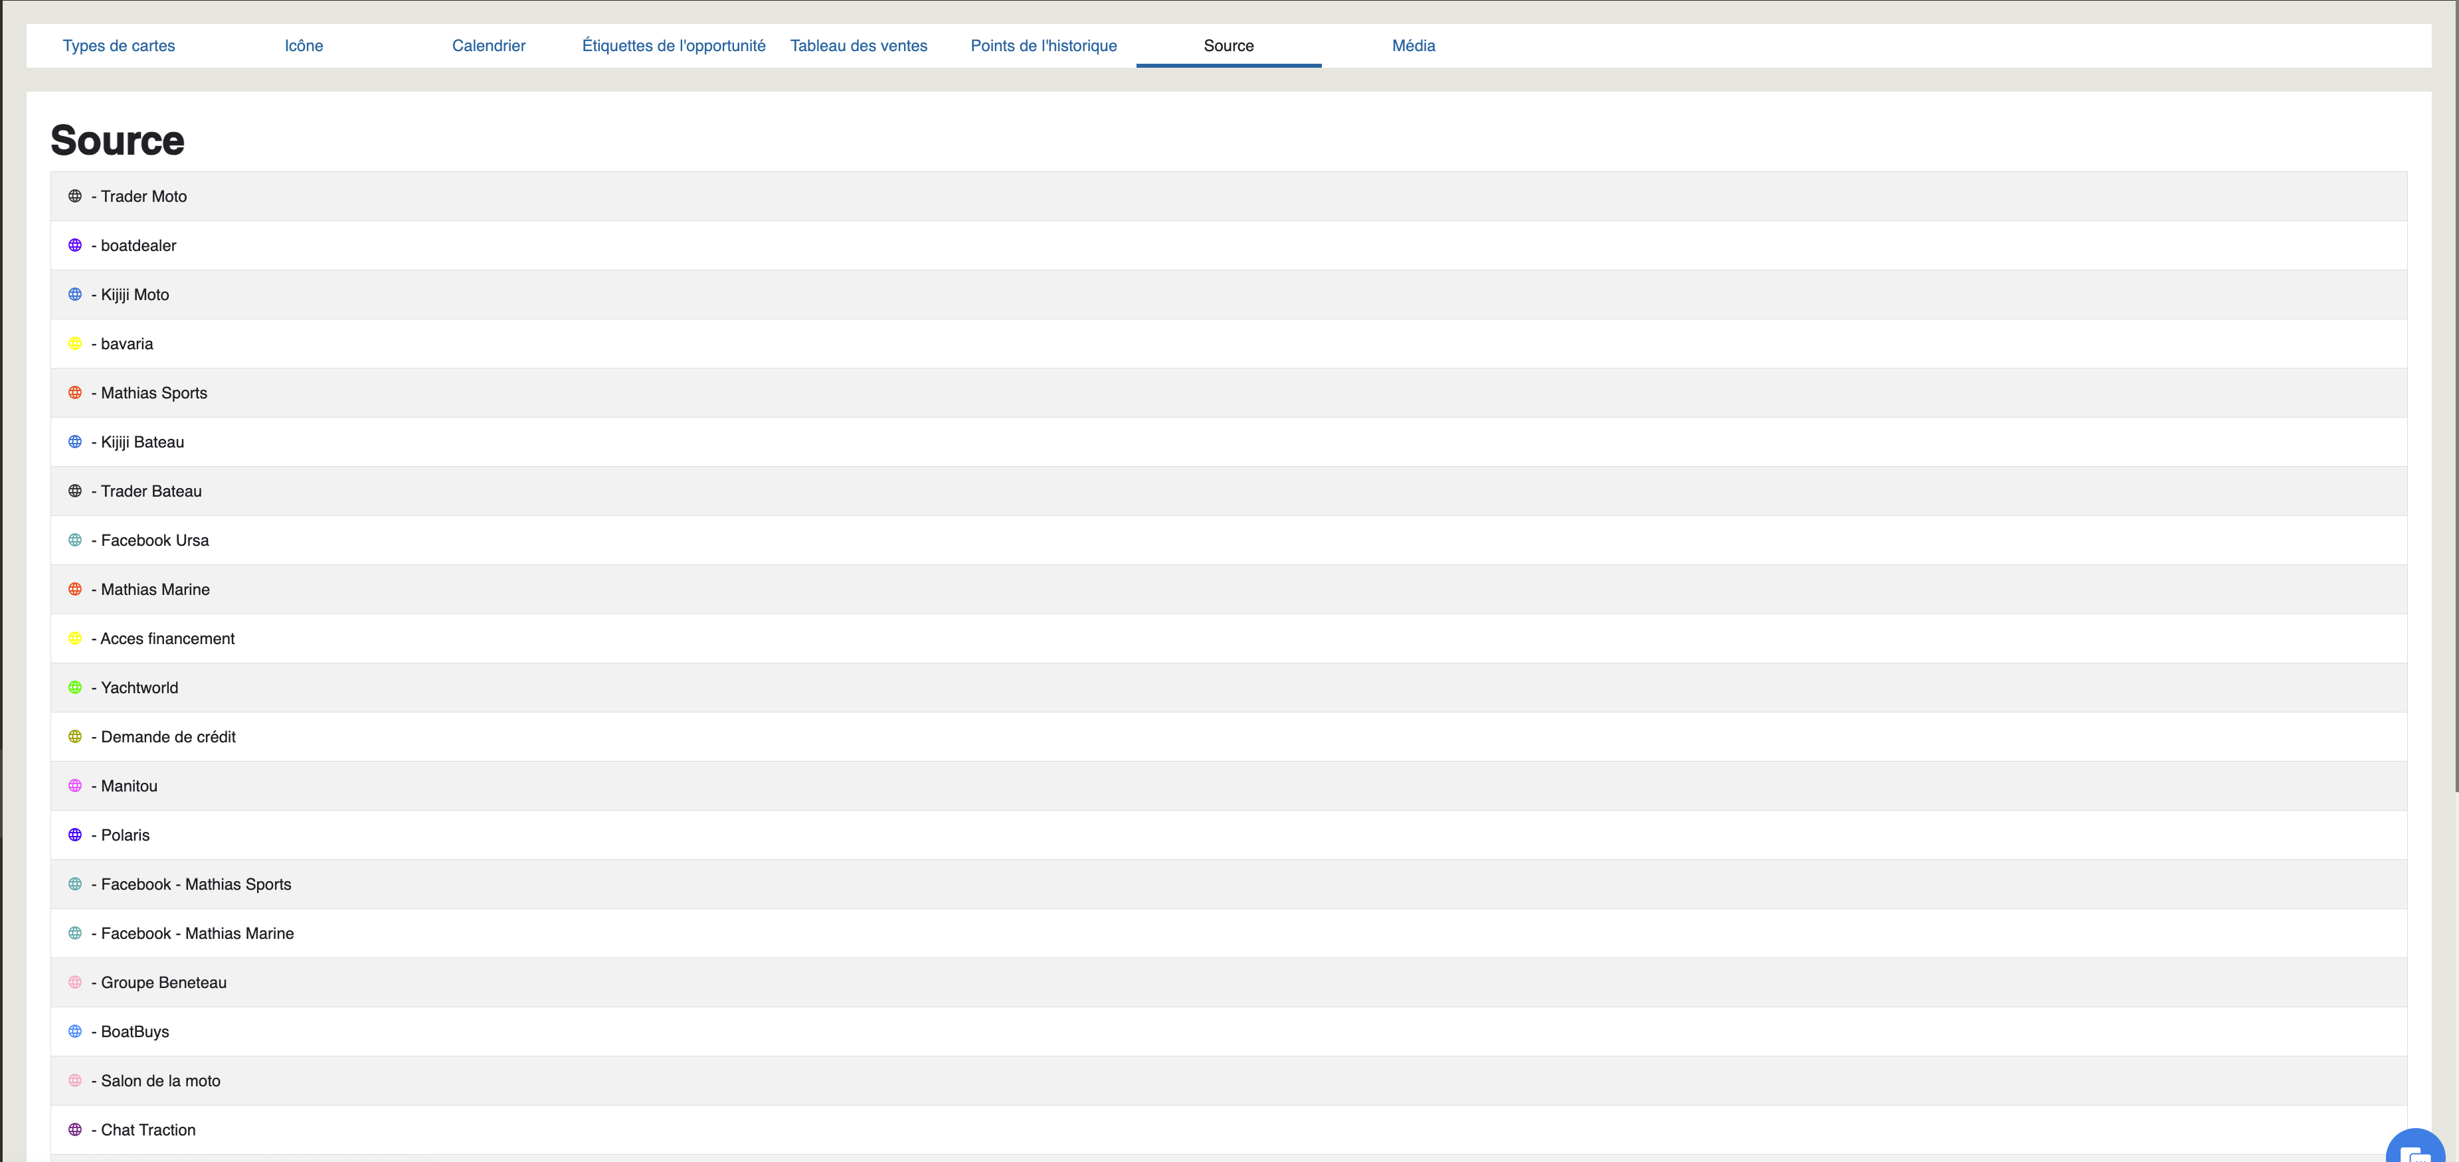Select the BoatBuys source name

135,1031
